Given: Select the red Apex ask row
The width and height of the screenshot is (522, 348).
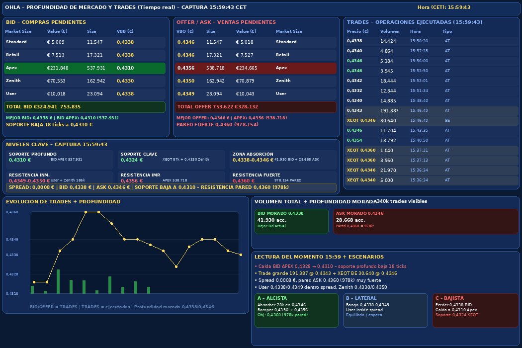Looking at the screenshot, I should click(256, 68).
